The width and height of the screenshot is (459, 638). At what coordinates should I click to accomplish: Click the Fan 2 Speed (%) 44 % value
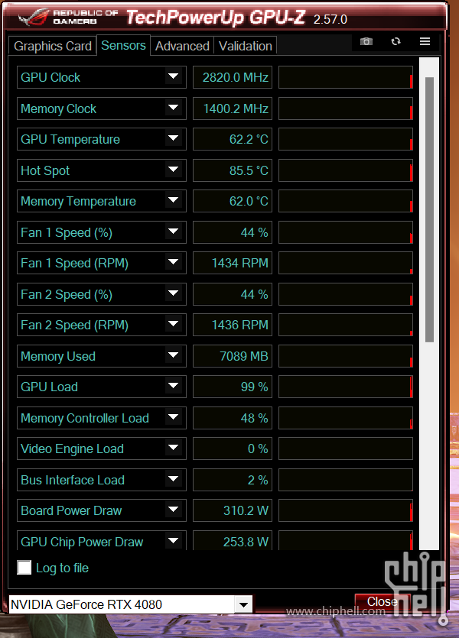click(x=233, y=293)
